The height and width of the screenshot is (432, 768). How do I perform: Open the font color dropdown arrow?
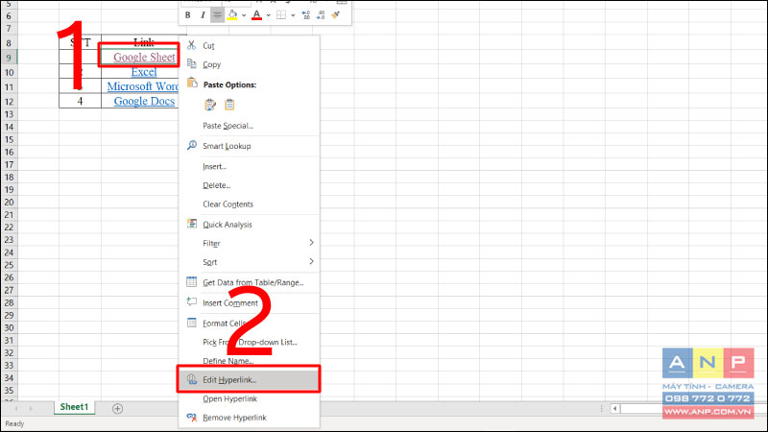269,15
